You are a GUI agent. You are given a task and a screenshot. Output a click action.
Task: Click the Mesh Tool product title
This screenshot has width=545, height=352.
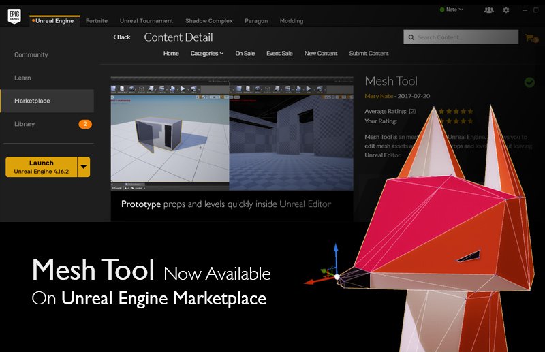pos(391,81)
